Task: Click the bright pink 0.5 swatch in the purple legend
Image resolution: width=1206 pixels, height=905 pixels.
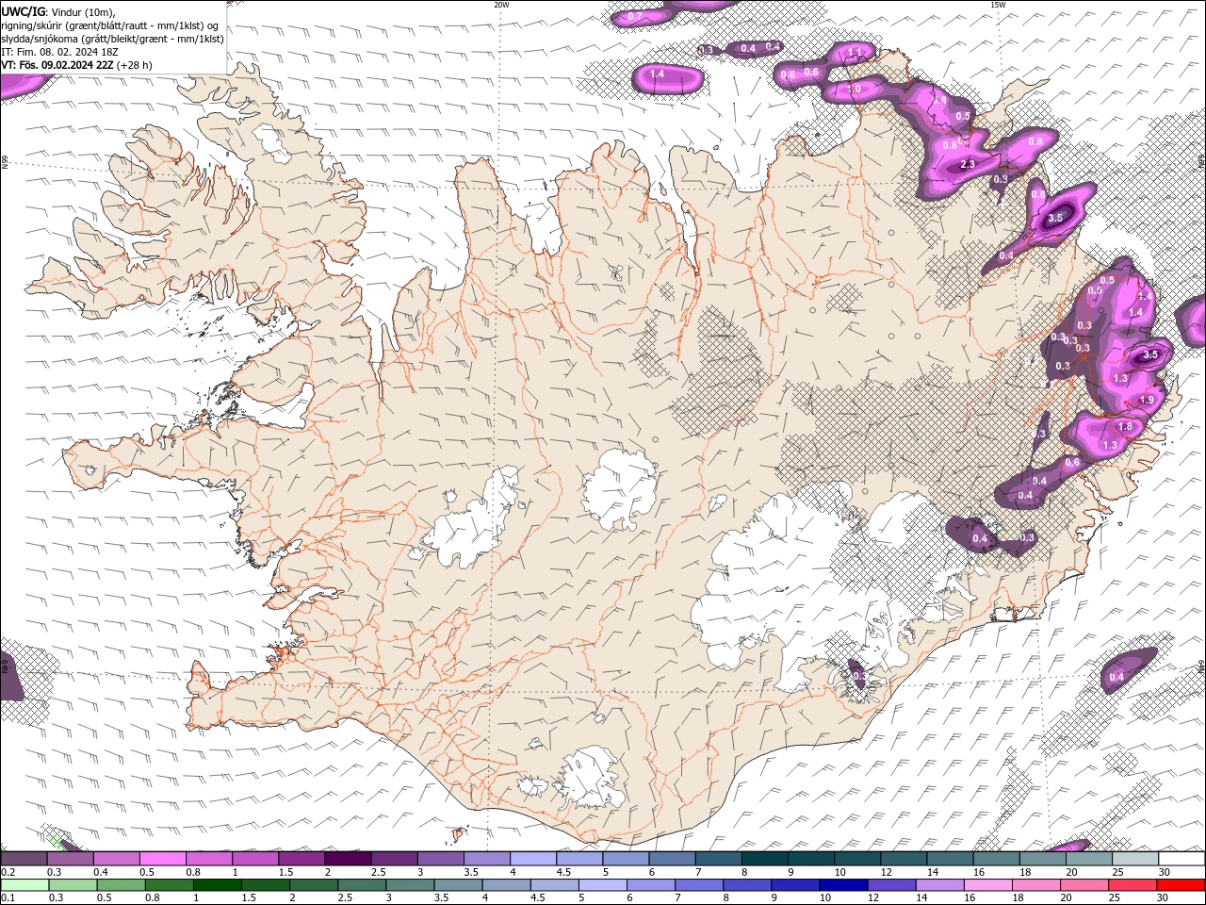Action: click(x=162, y=859)
